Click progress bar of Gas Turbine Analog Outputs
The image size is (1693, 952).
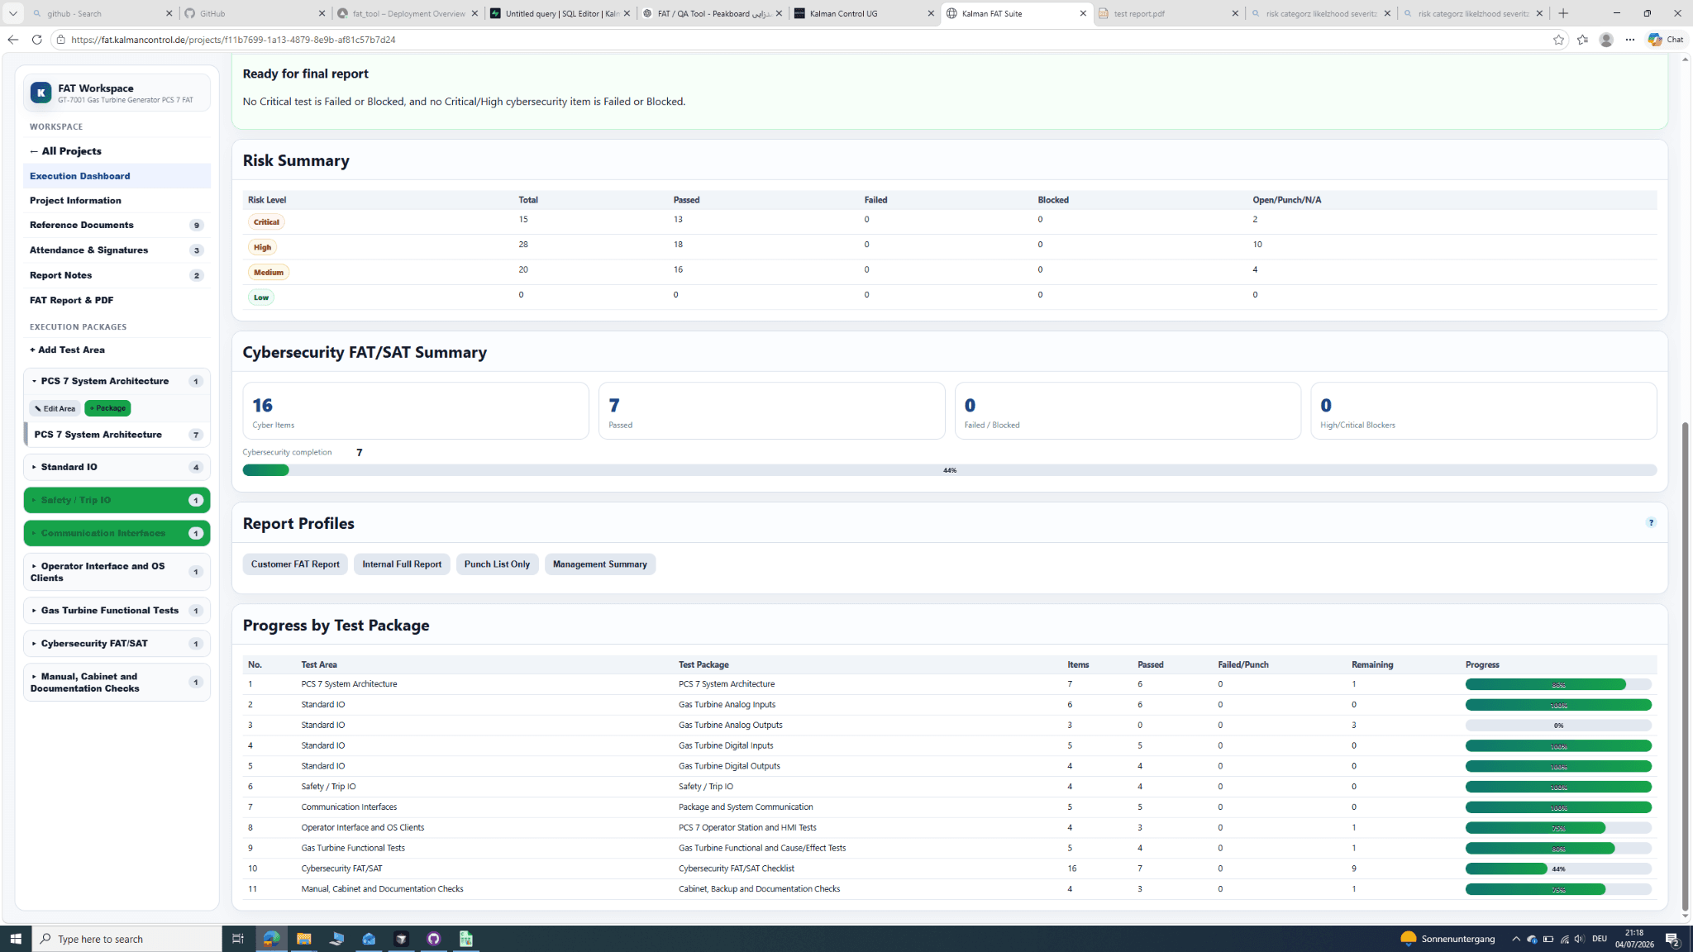coord(1558,726)
